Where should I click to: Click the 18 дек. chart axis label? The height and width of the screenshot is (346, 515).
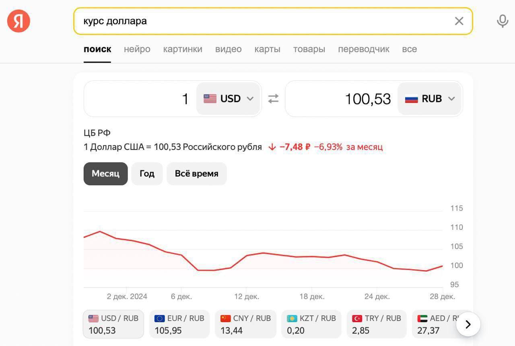[x=312, y=297]
